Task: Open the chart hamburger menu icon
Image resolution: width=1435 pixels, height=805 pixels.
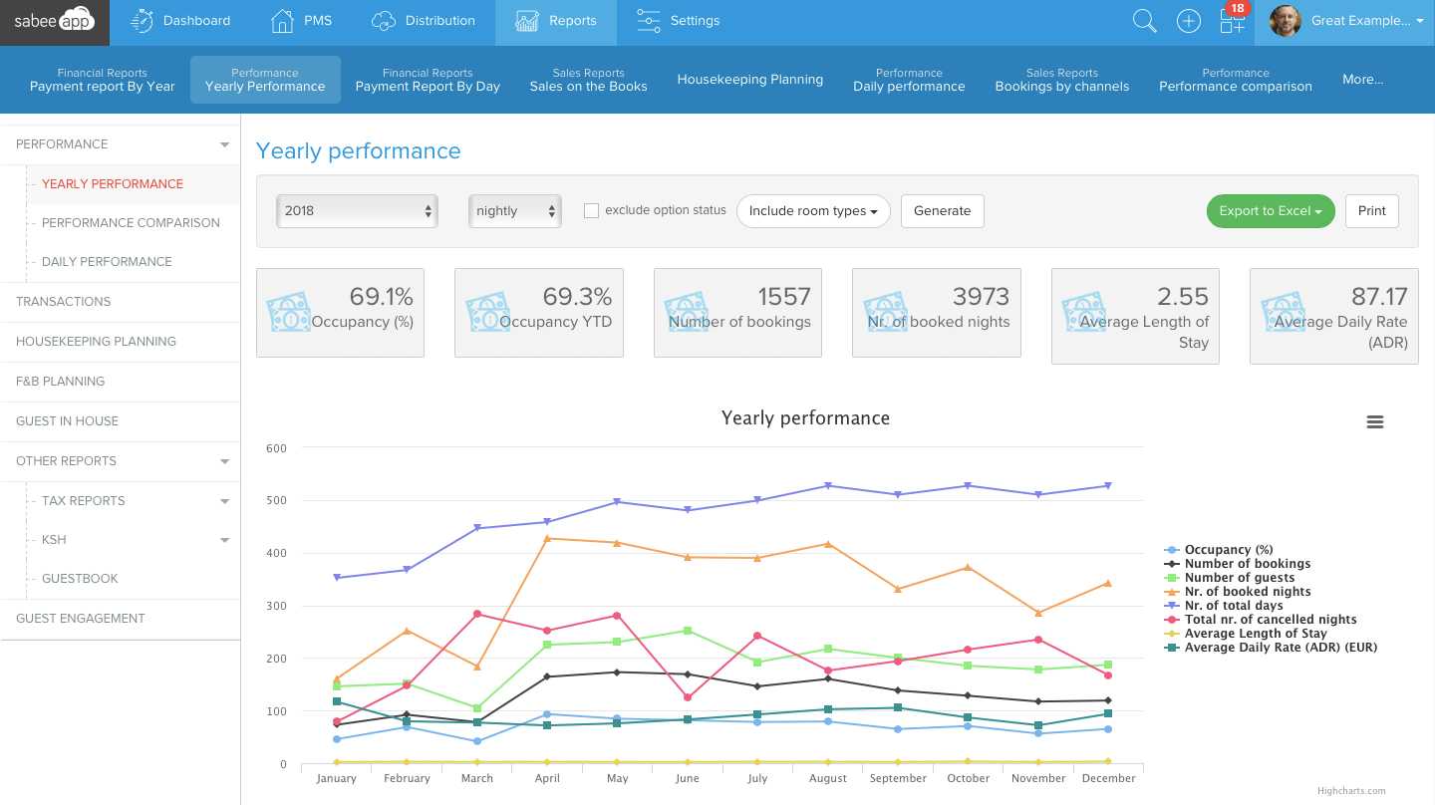Action: (1375, 422)
